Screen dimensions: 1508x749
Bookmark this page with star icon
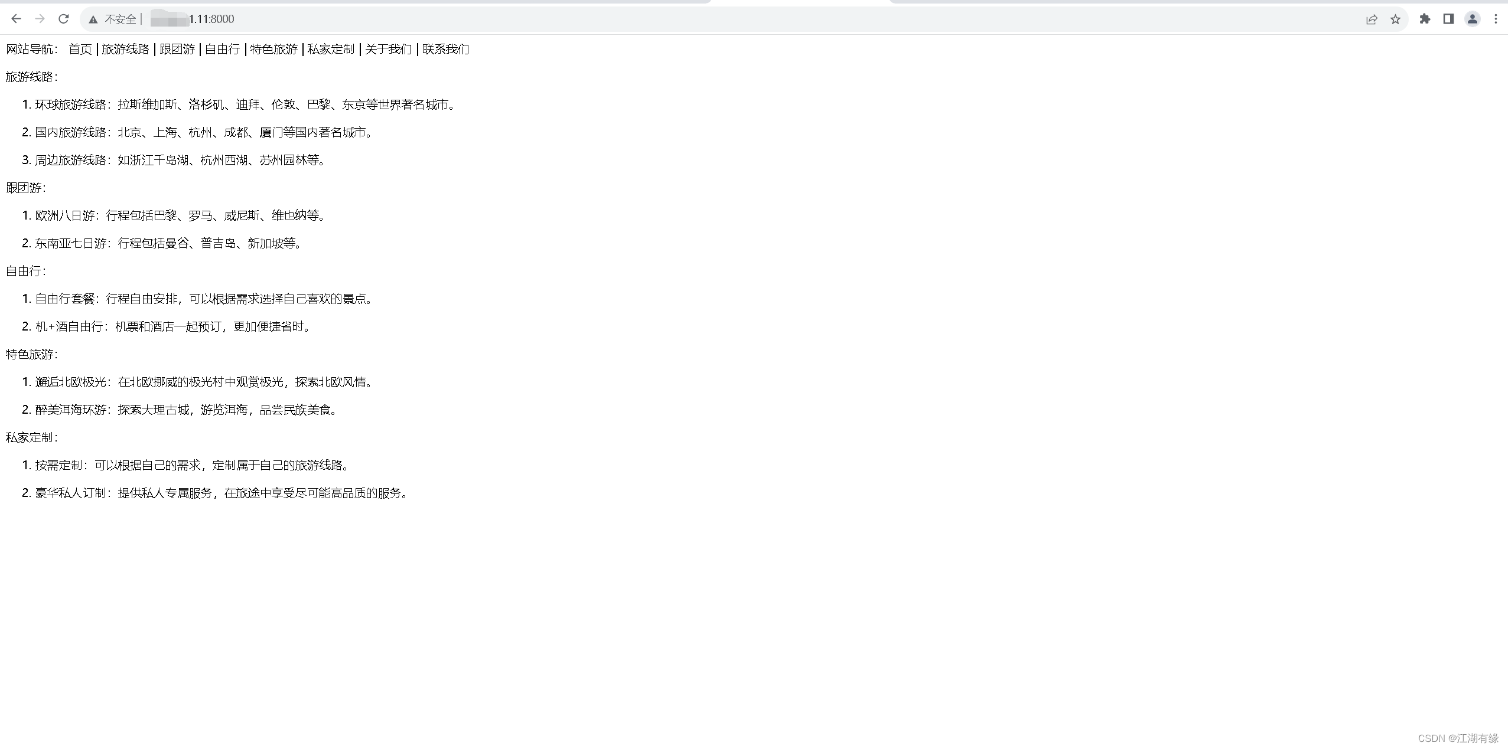coord(1395,19)
